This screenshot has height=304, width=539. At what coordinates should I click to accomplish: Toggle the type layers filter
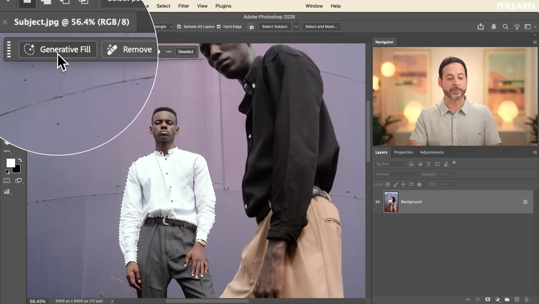pos(429,164)
